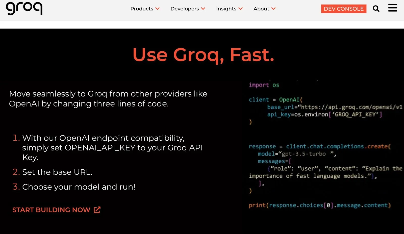This screenshot has height=234, width=404.
Task: Click the api_key=os.environ code line
Action: pos(325,114)
